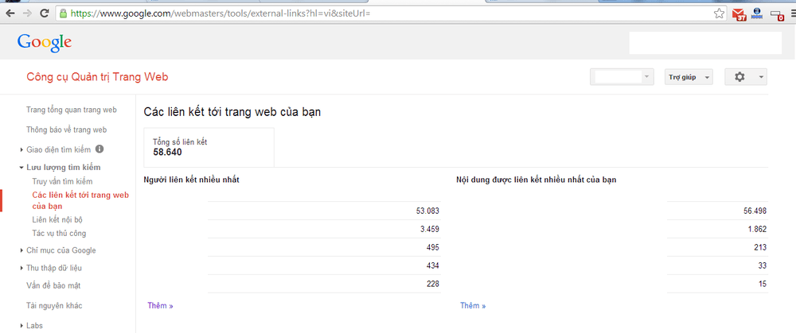Open the site selector dropdown
This screenshot has height=333, width=796.
click(622, 77)
